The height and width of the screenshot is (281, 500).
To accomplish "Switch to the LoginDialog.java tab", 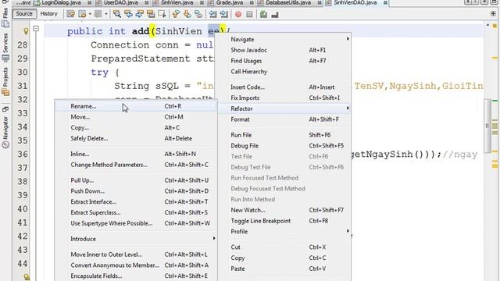I will pyautogui.click(x=61, y=3).
